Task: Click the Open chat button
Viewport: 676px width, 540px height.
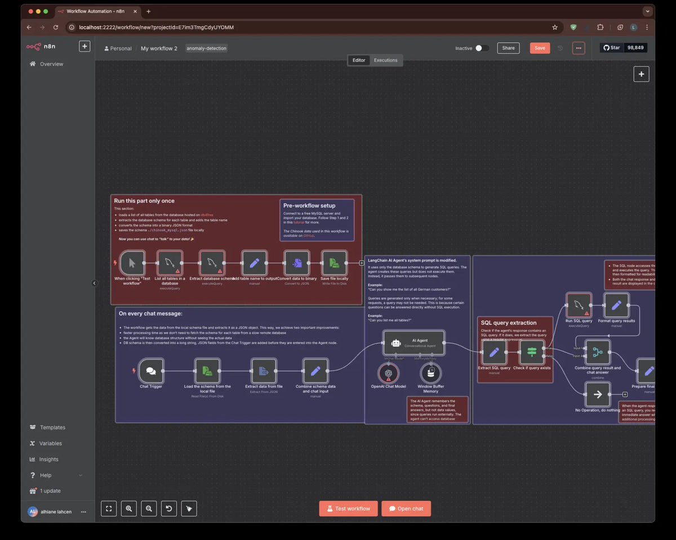Action: (x=406, y=508)
